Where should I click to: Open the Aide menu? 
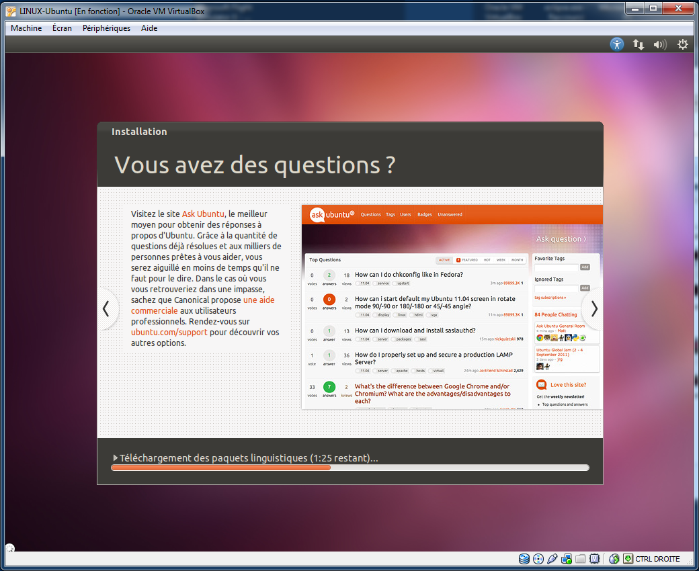149,28
